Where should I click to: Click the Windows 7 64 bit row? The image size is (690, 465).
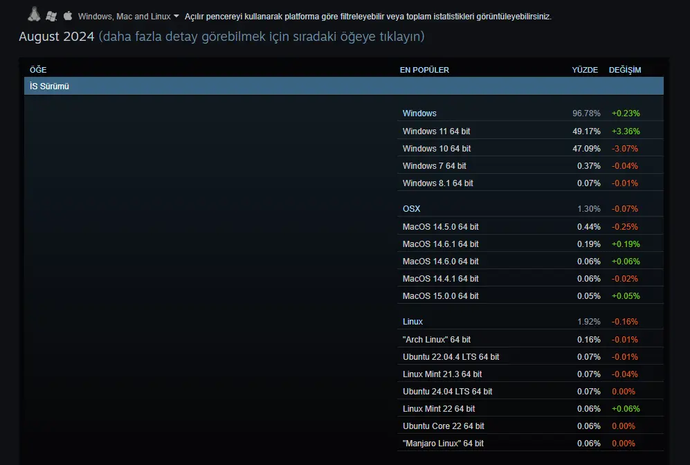coord(530,165)
